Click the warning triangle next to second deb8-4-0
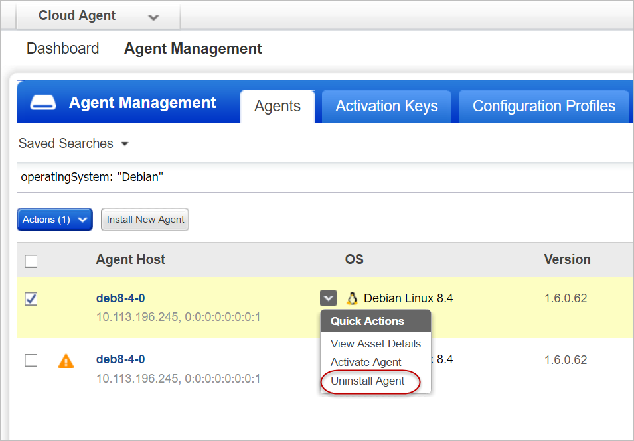Viewport: 634px width, 441px height. tap(66, 360)
